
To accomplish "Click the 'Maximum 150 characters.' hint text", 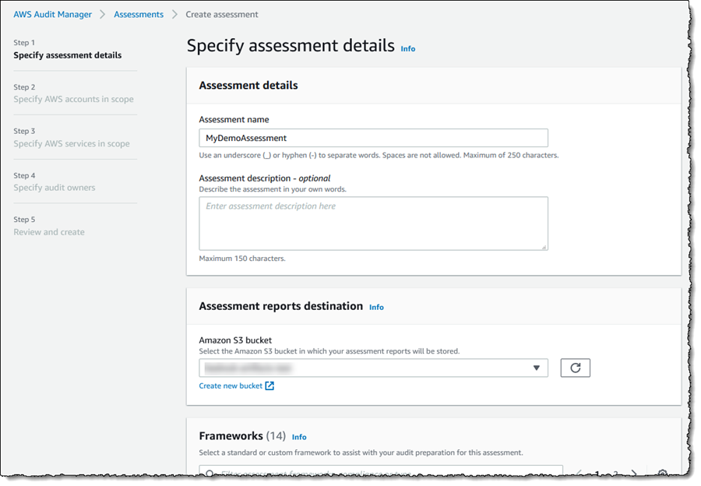I will [242, 259].
